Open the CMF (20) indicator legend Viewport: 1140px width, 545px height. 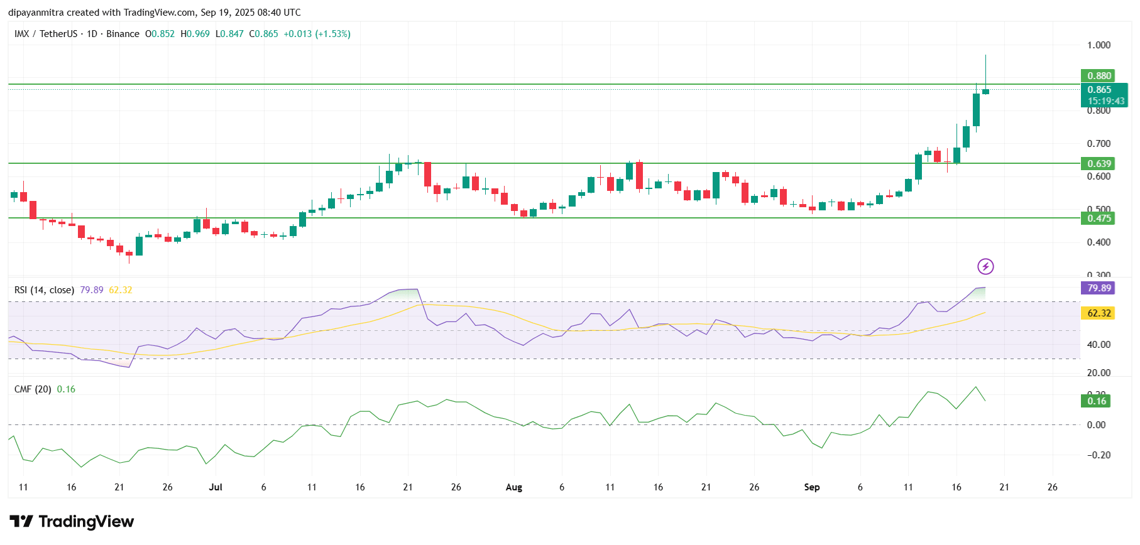pyautogui.click(x=33, y=389)
